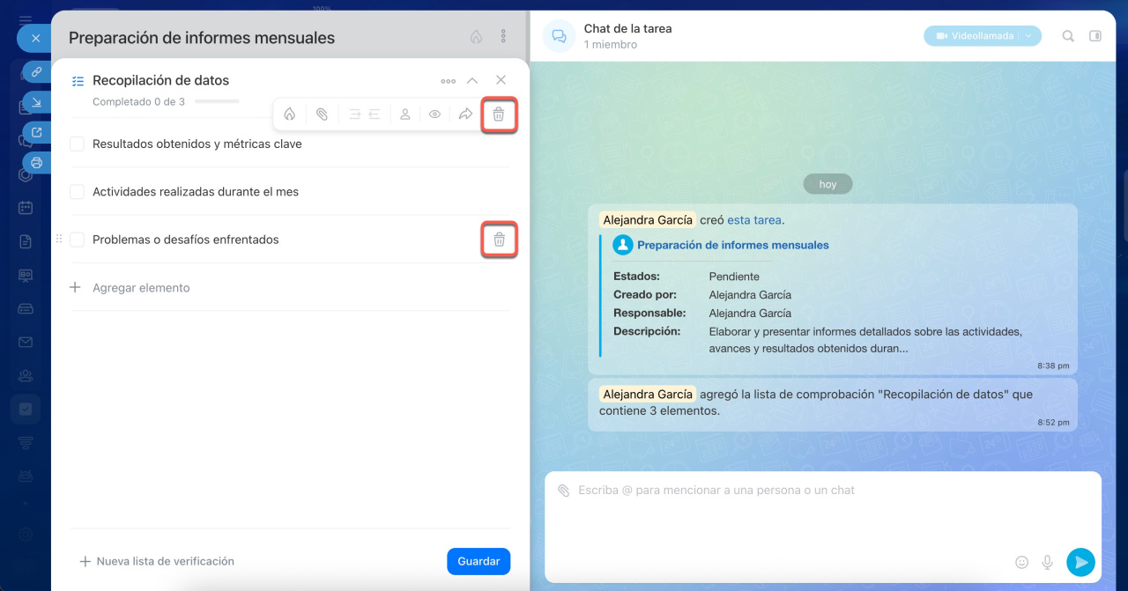Image resolution: width=1128 pixels, height=591 pixels.
Task: Check 'Resultados obtenidos y métricas clave'
Action: tap(77, 144)
